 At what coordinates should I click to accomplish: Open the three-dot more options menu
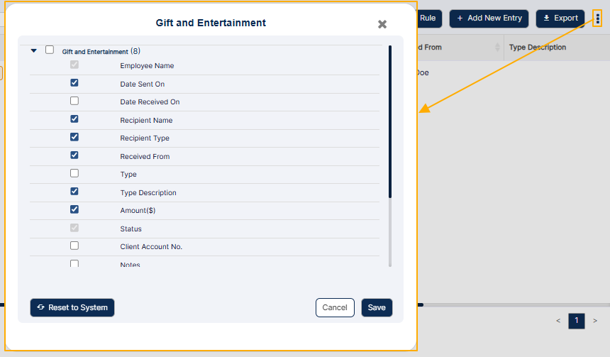point(597,18)
